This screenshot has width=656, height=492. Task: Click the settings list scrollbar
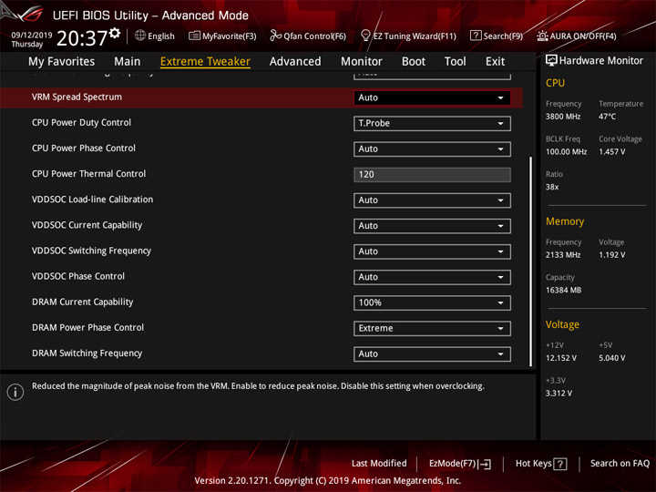(531, 261)
